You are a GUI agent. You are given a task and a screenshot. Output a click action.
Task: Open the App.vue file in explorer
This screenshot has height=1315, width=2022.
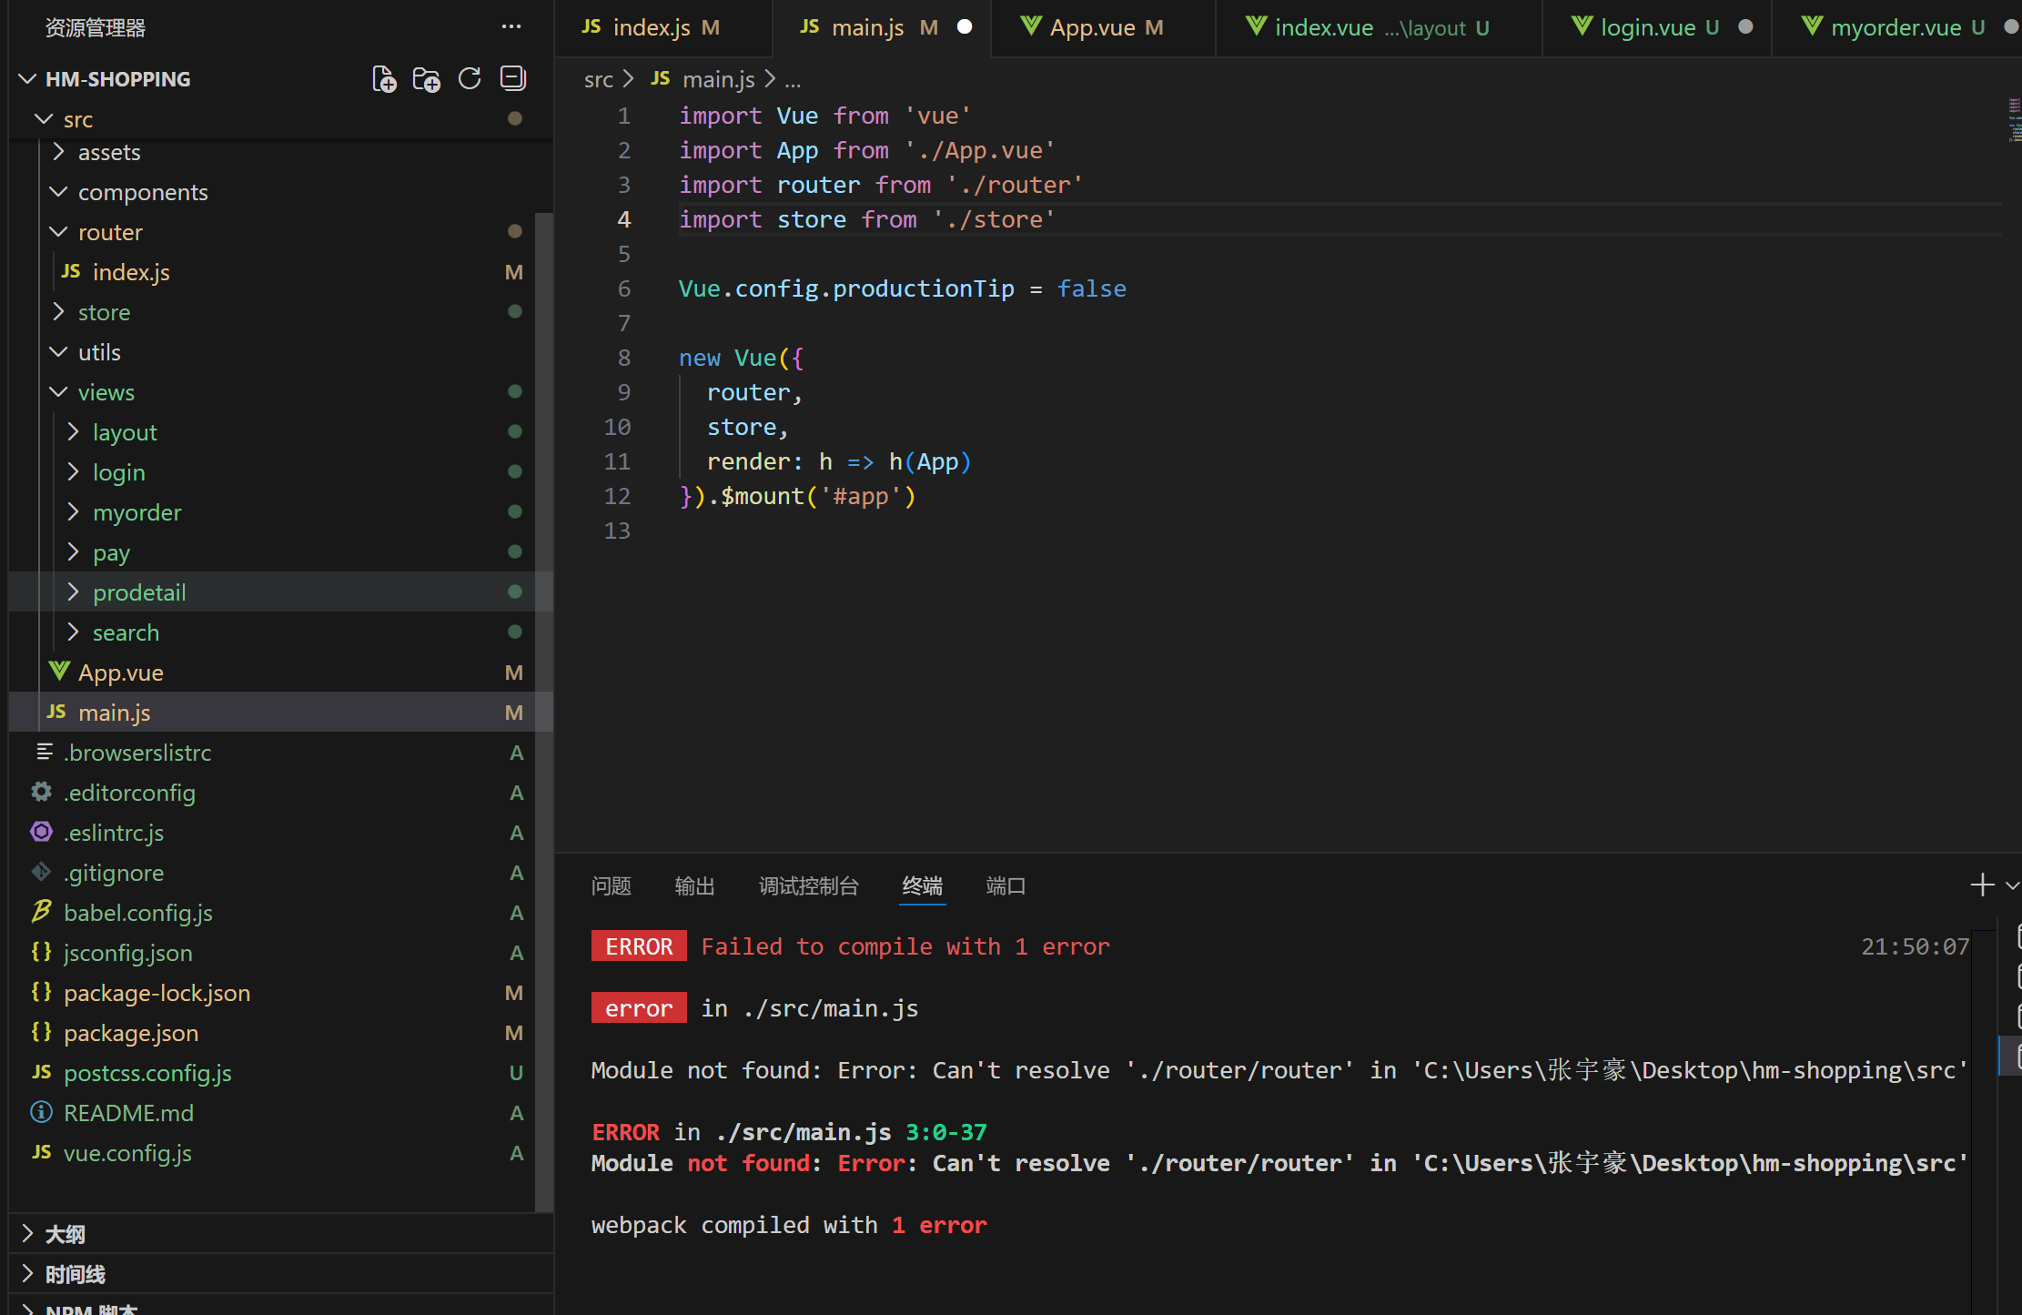coord(121,673)
